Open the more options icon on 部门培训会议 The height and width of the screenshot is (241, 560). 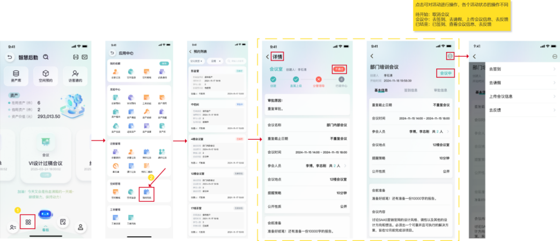pos(450,56)
